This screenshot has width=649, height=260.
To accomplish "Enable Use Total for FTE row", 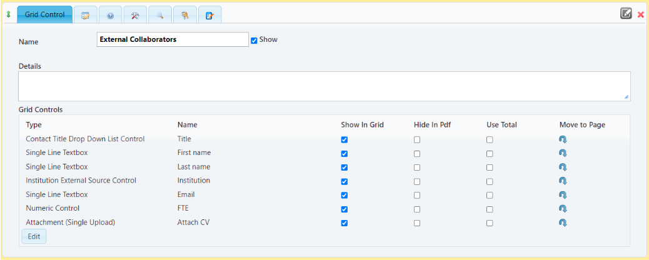I will pyautogui.click(x=490, y=209).
